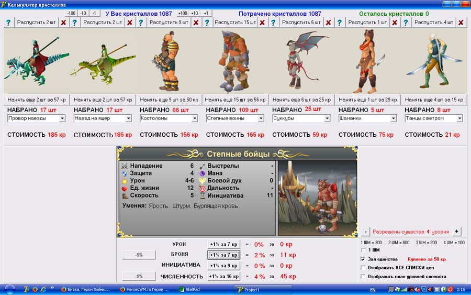
Task: Click red X after Распустить 15 шт
Action: (262, 23)
